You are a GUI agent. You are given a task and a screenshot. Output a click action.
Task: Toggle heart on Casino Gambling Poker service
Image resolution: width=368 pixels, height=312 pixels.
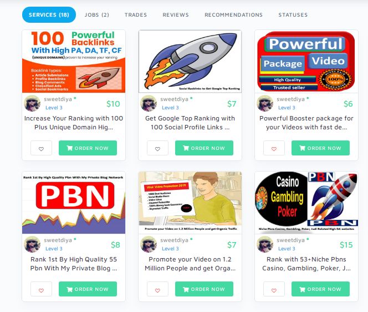click(x=274, y=289)
